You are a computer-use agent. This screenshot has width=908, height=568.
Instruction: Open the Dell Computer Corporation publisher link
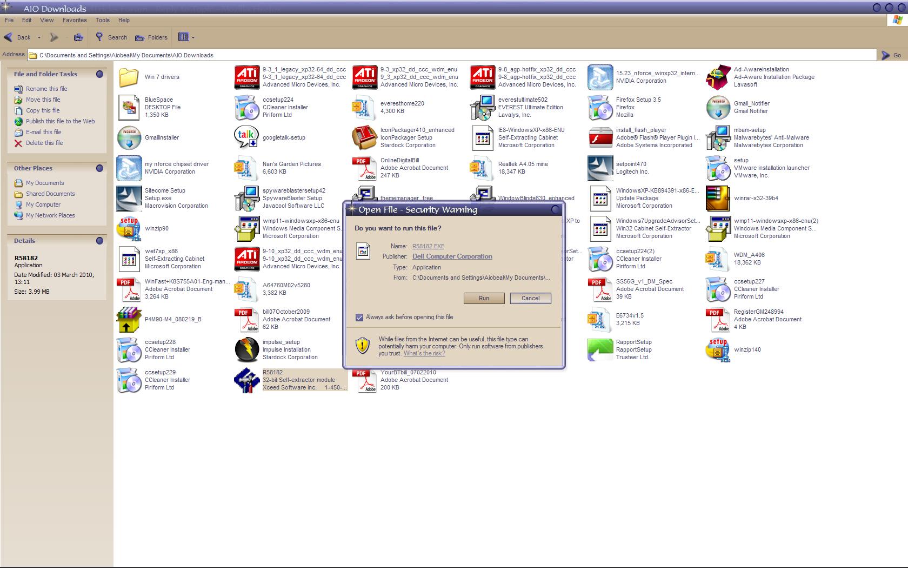pyautogui.click(x=452, y=256)
